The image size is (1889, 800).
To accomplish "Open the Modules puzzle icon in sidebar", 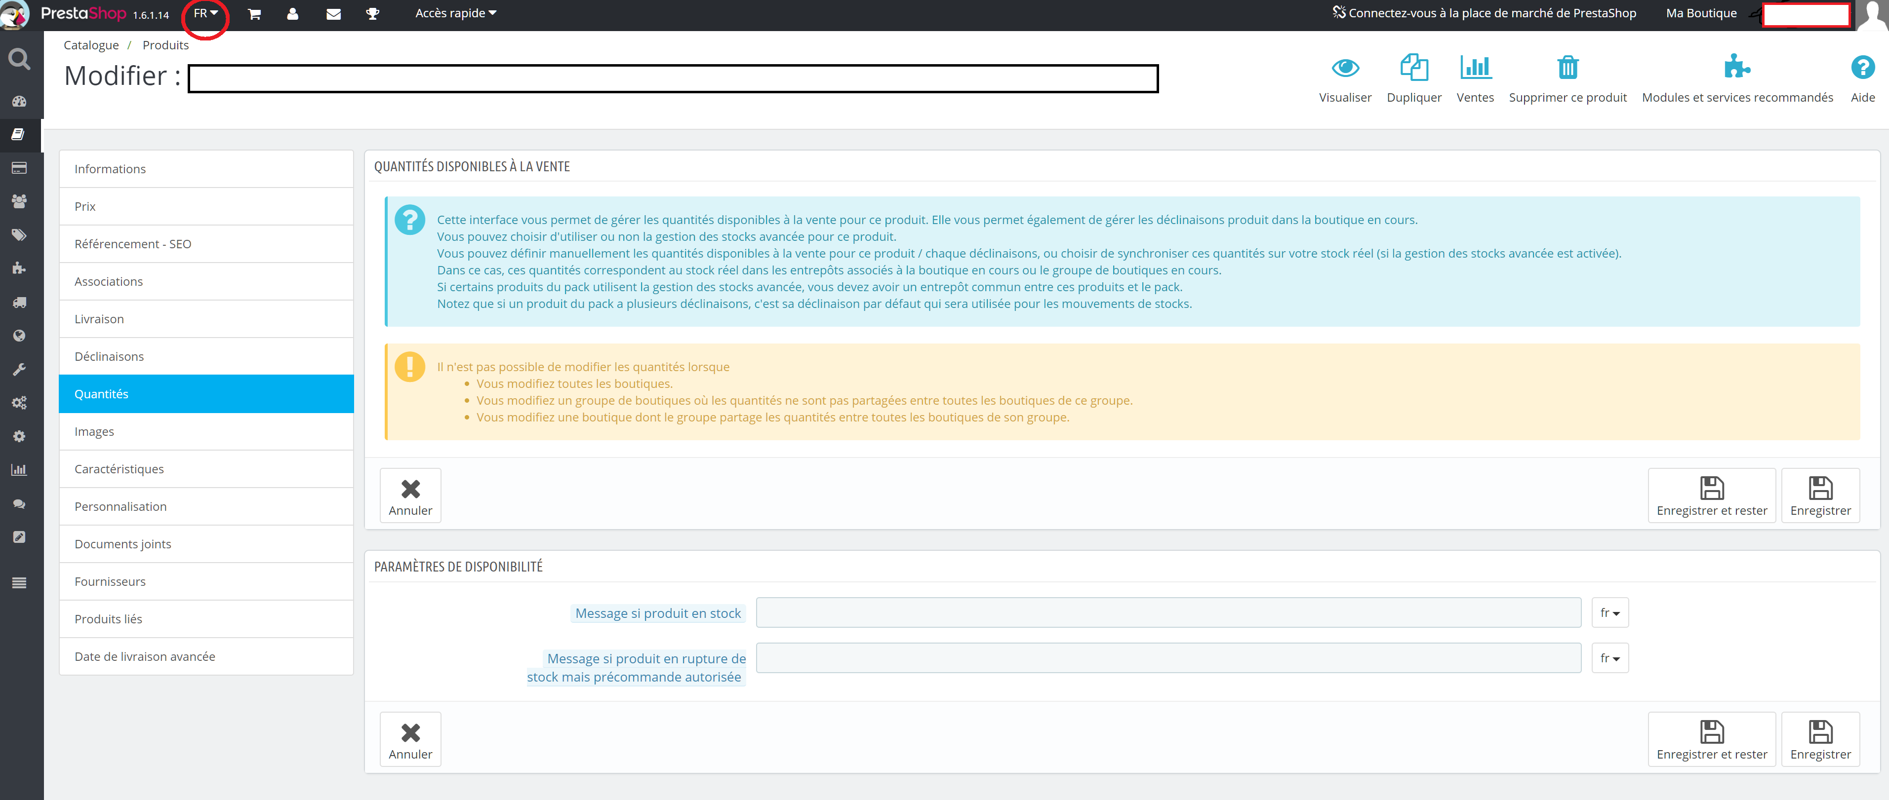I will click(x=19, y=268).
